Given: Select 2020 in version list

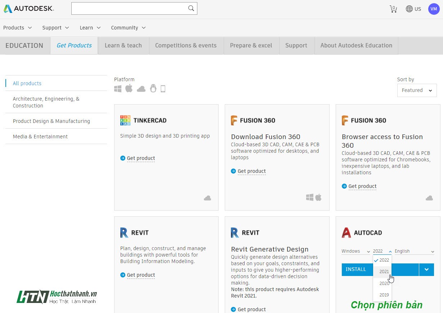Looking at the screenshot, I should click(x=382, y=284).
